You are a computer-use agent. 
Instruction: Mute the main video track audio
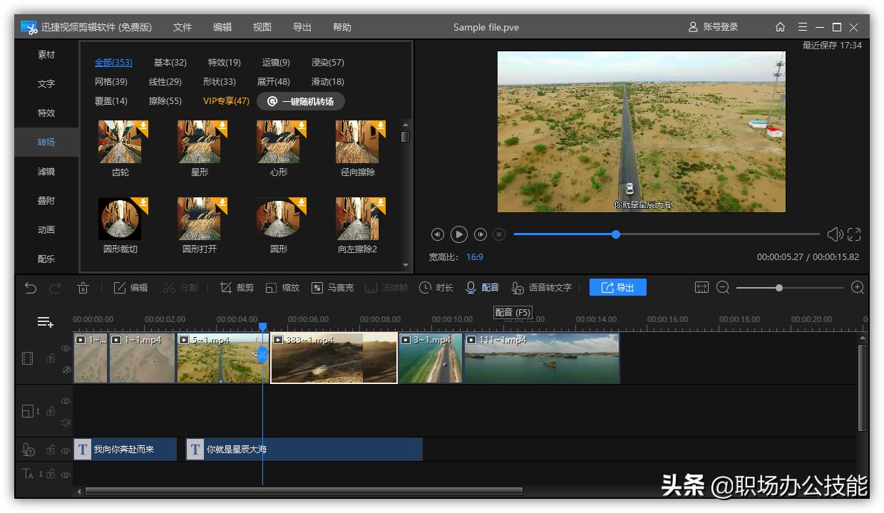[66, 369]
